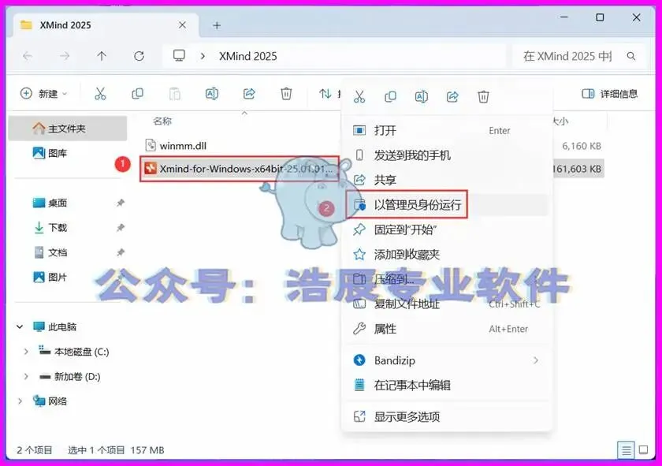Expand the Bandizip submenu arrow
Image resolution: width=662 pixels, height=466 pixels.
click(x=536, y=360)
